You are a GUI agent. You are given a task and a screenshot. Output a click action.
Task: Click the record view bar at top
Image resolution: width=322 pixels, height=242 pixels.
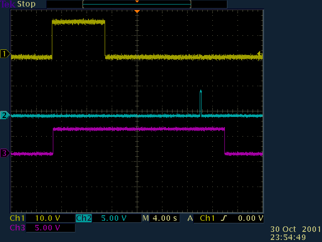pyautogui.click(x=137, y=4)
